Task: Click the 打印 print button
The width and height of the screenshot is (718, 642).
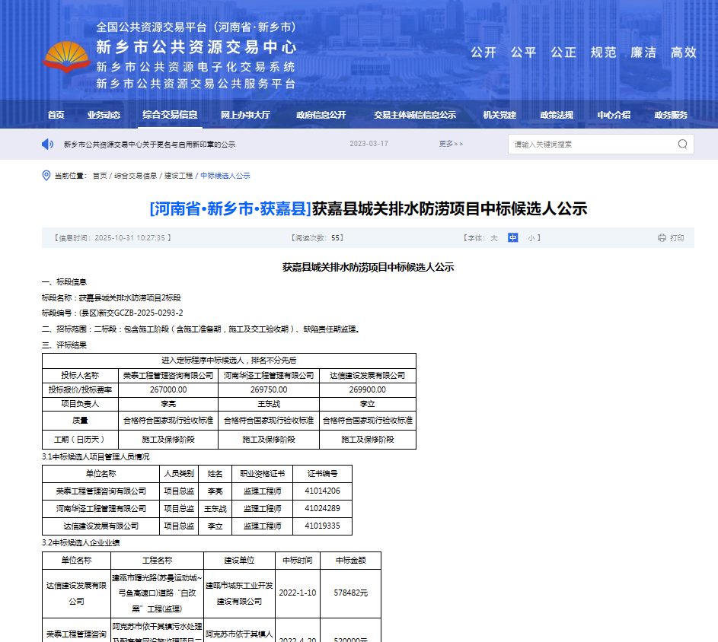Action: [x=677, y=238]
